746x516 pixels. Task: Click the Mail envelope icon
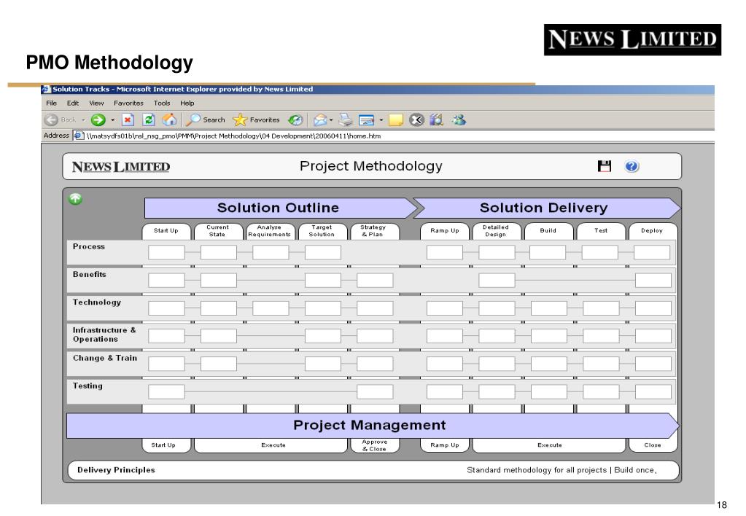[320, 120]
